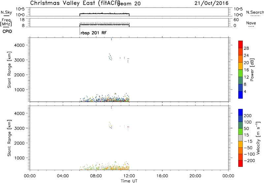Image resolution: width=264 pixels, height=183 pixels.
Task: Click the red top segment of Power color bar
Action: click(241, 44)
